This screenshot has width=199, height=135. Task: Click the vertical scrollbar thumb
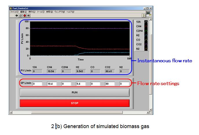pyautogui.click(x=150, y=64)
